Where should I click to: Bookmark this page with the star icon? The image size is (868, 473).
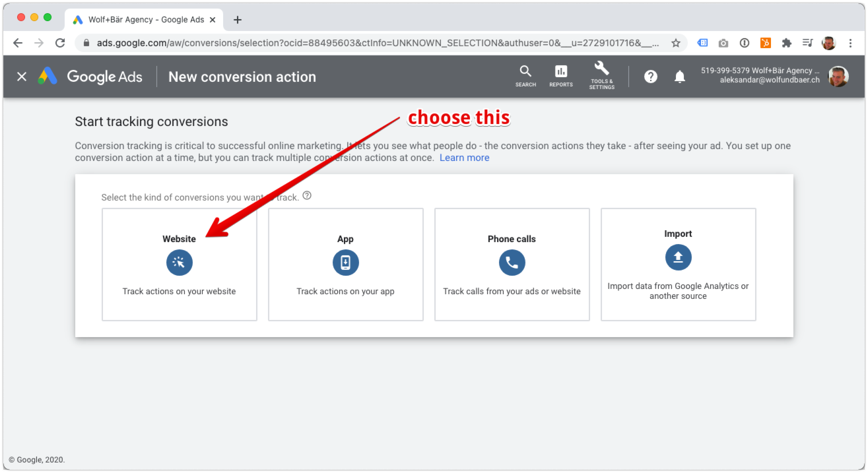(676, 42)
